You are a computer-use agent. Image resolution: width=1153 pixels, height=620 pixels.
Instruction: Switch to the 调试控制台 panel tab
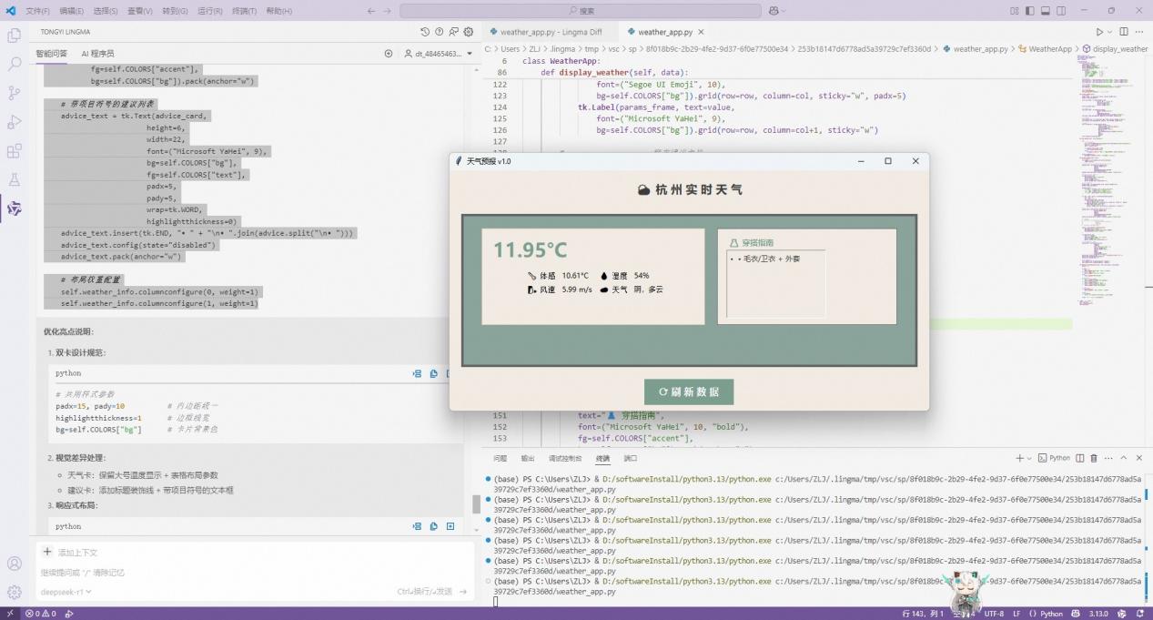click(x=565, y=458)
